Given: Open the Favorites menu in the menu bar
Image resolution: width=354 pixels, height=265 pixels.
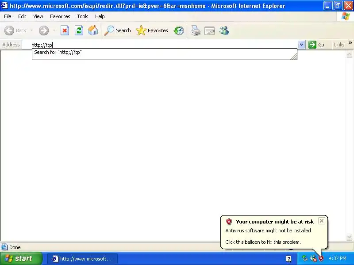Looking at the screenshot, I should (60, 16).
